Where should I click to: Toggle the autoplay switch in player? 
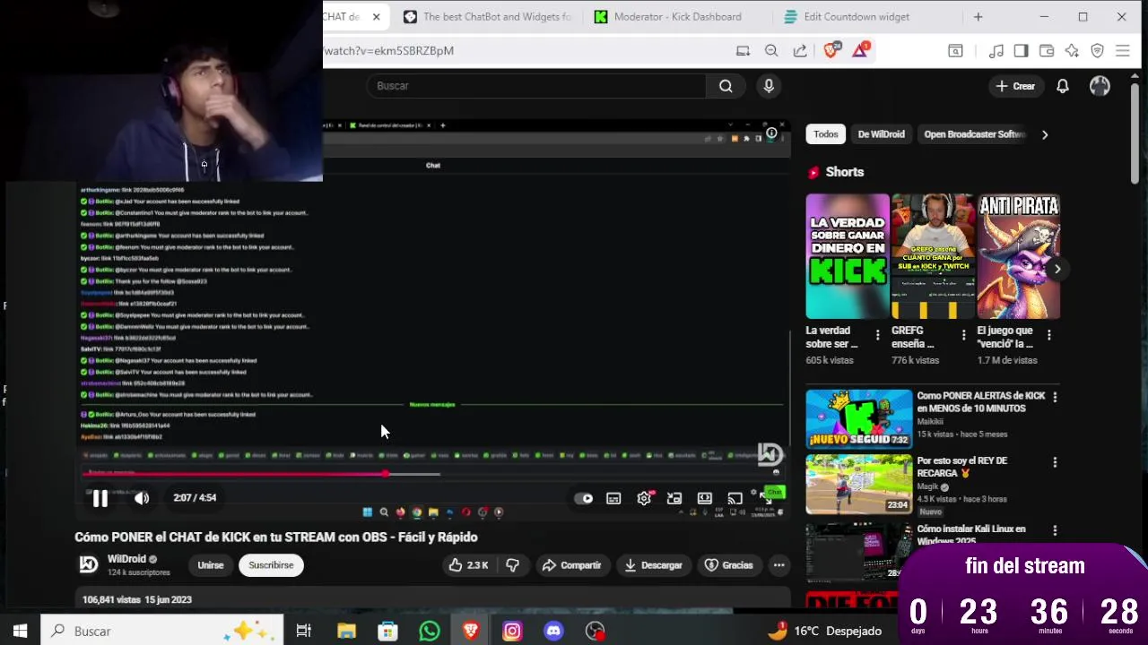click(x=584, y=499)
